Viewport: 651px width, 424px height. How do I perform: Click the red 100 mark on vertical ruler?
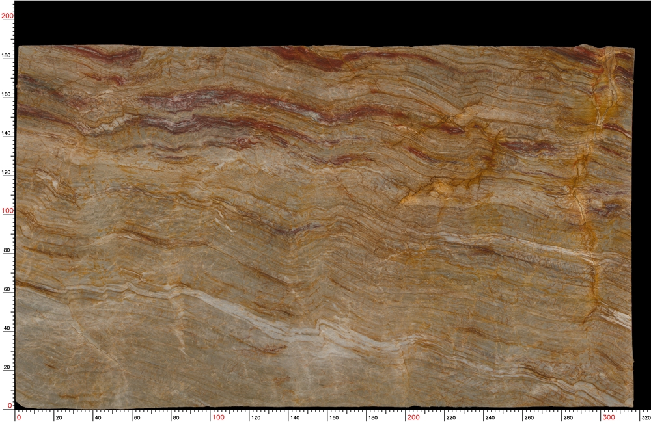pos(8,209)
